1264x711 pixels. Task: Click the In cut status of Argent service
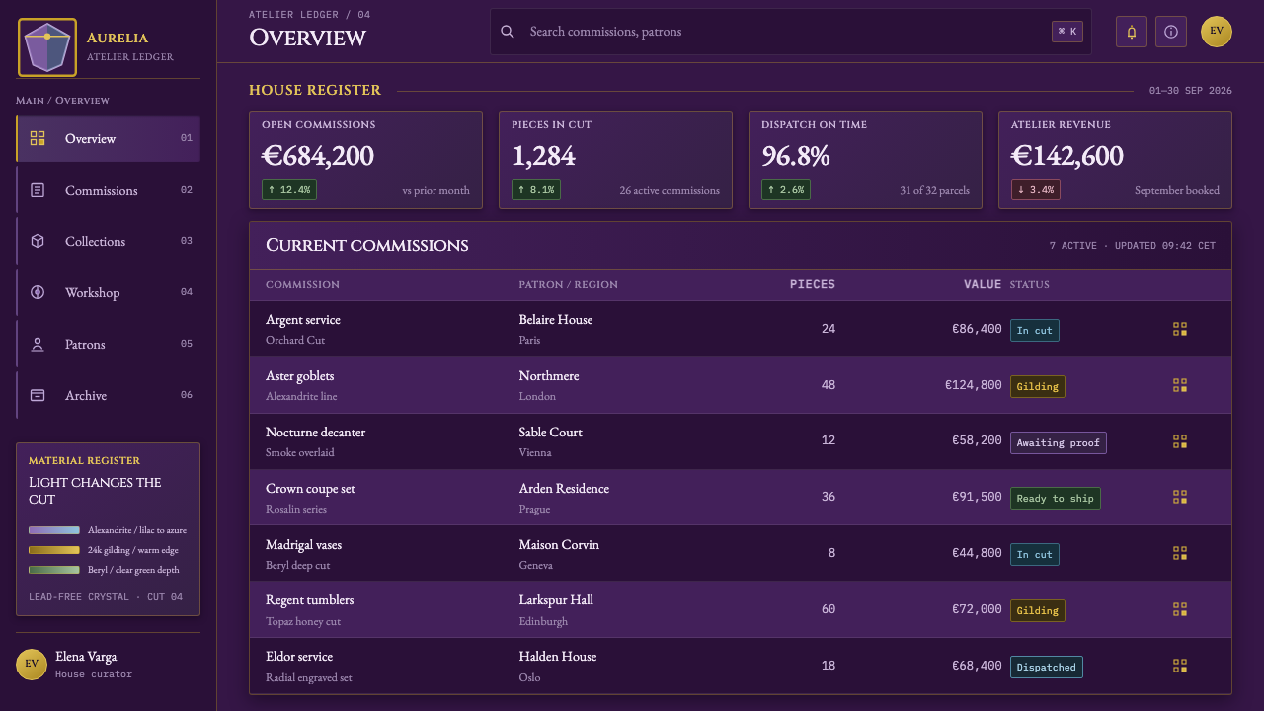point(1035,330)
